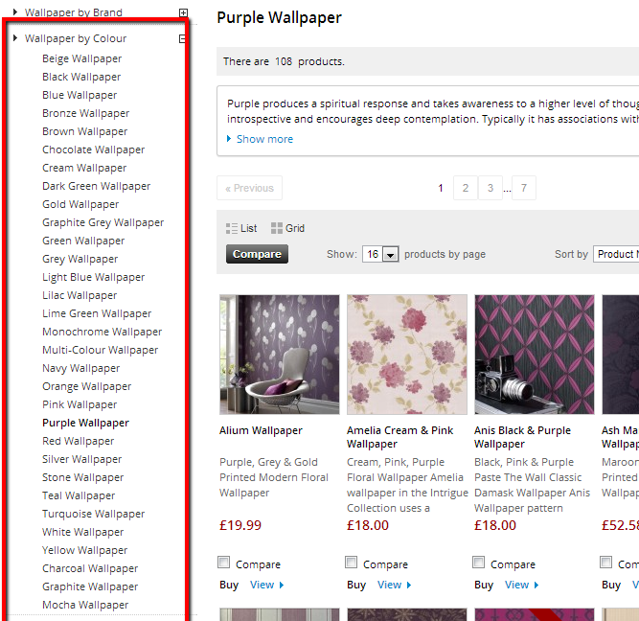Image resolution: width=639 pixels, height=621 pixels.
Task: Select the current Purple Wallpaper category
Action: coord(85,423)
